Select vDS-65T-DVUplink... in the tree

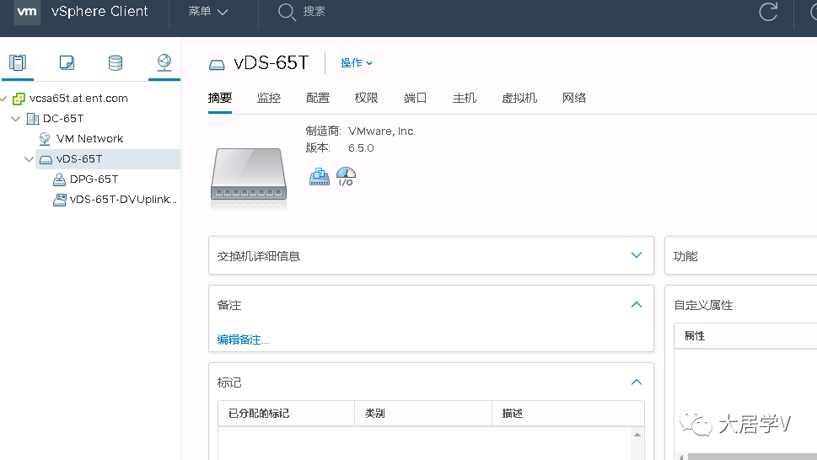click(123, 200)
